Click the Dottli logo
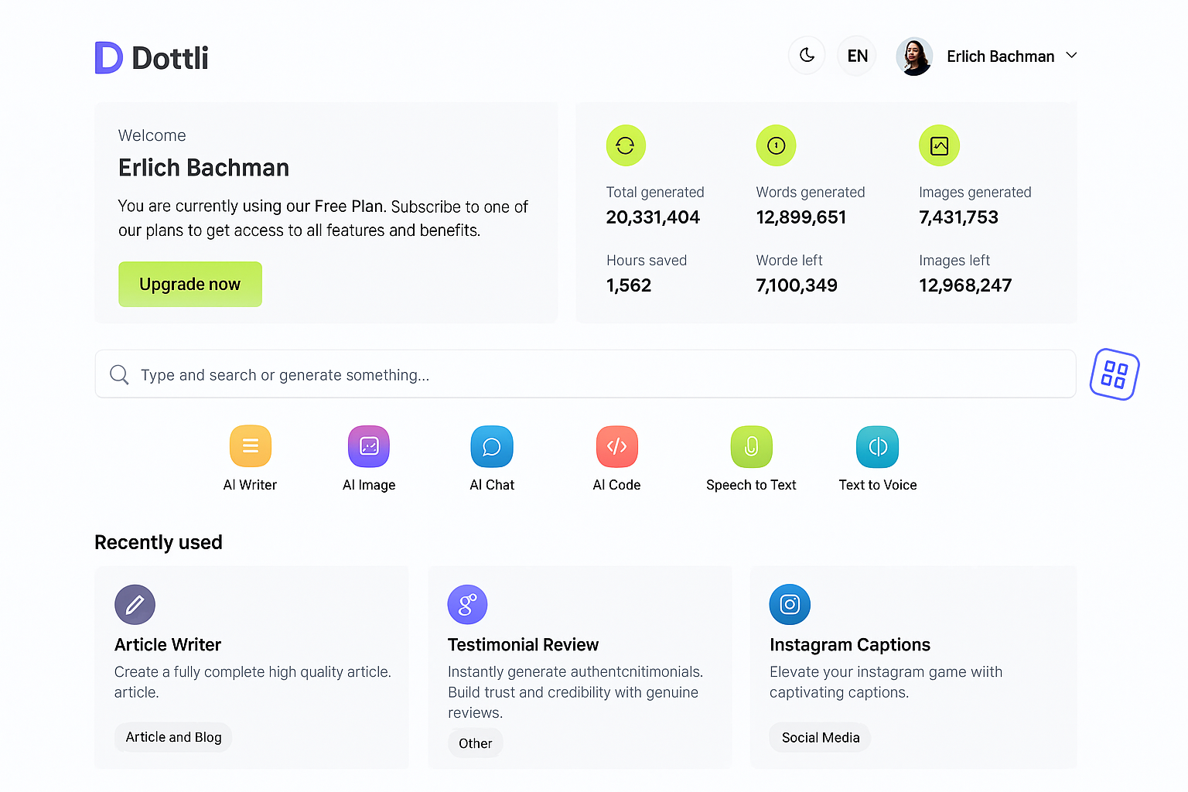Viewport: 1188px width, 792px height. pyautogui.click(x=151, y=57)
